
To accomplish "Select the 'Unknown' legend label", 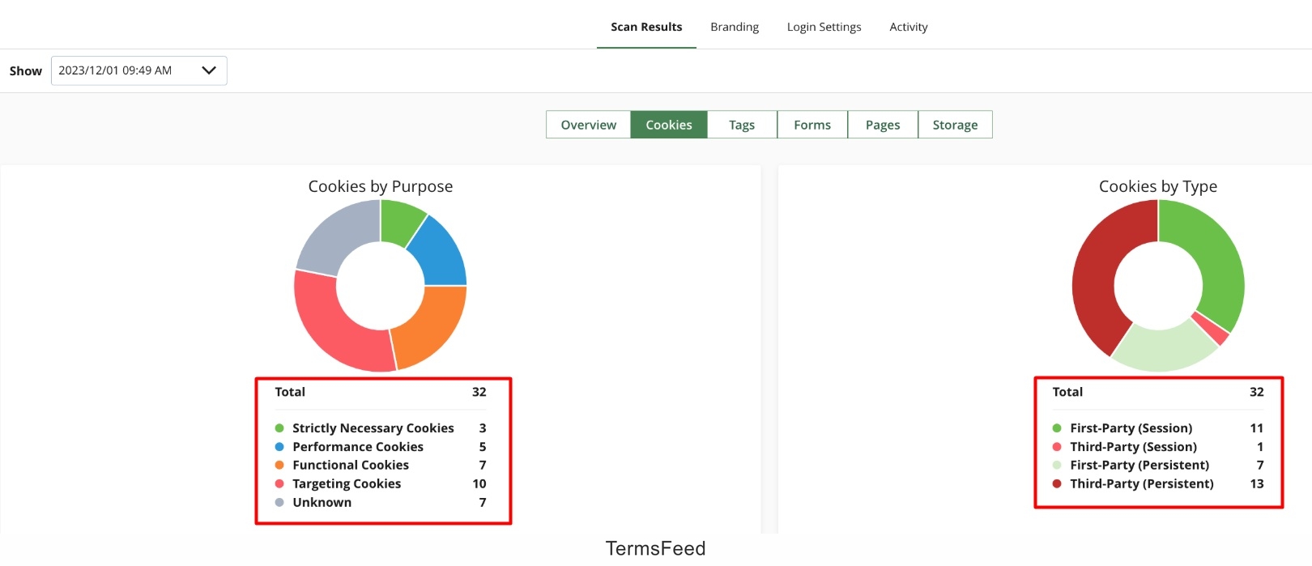I will 322,503.
